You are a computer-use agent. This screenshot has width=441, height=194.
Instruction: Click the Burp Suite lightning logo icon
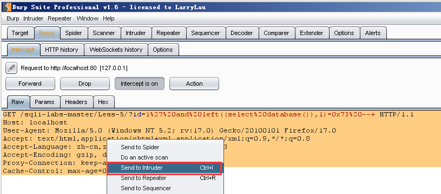coord(6,6)
